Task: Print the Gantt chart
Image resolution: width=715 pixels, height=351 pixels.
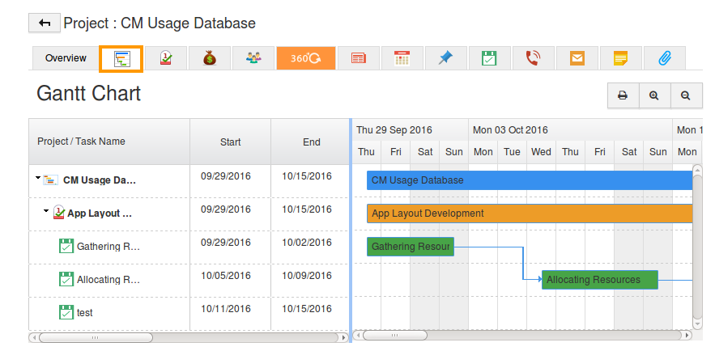Action: [623, 95]
